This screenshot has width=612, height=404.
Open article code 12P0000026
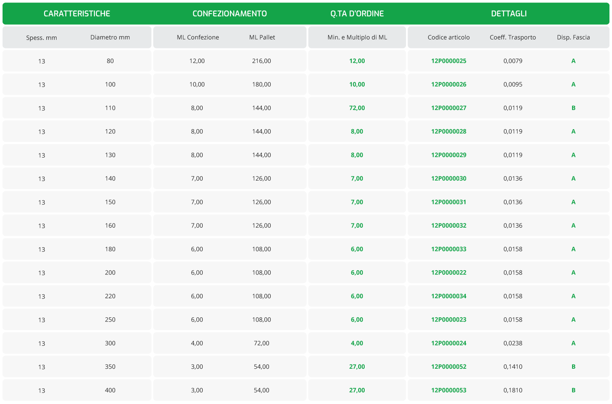[449, 84]
